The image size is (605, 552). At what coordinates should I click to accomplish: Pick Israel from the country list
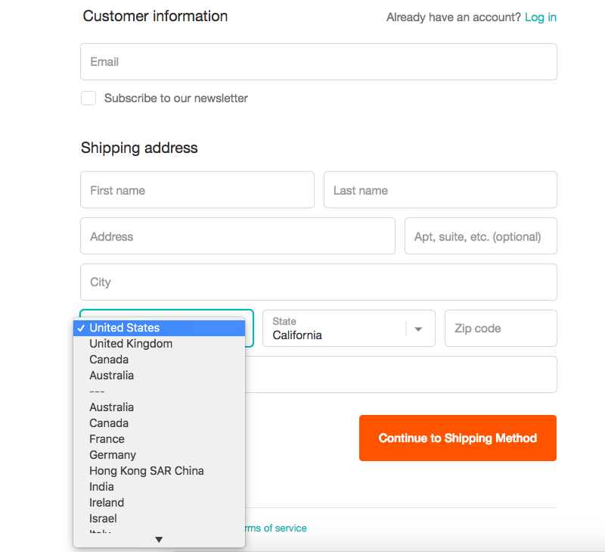(x=103, y=519)
